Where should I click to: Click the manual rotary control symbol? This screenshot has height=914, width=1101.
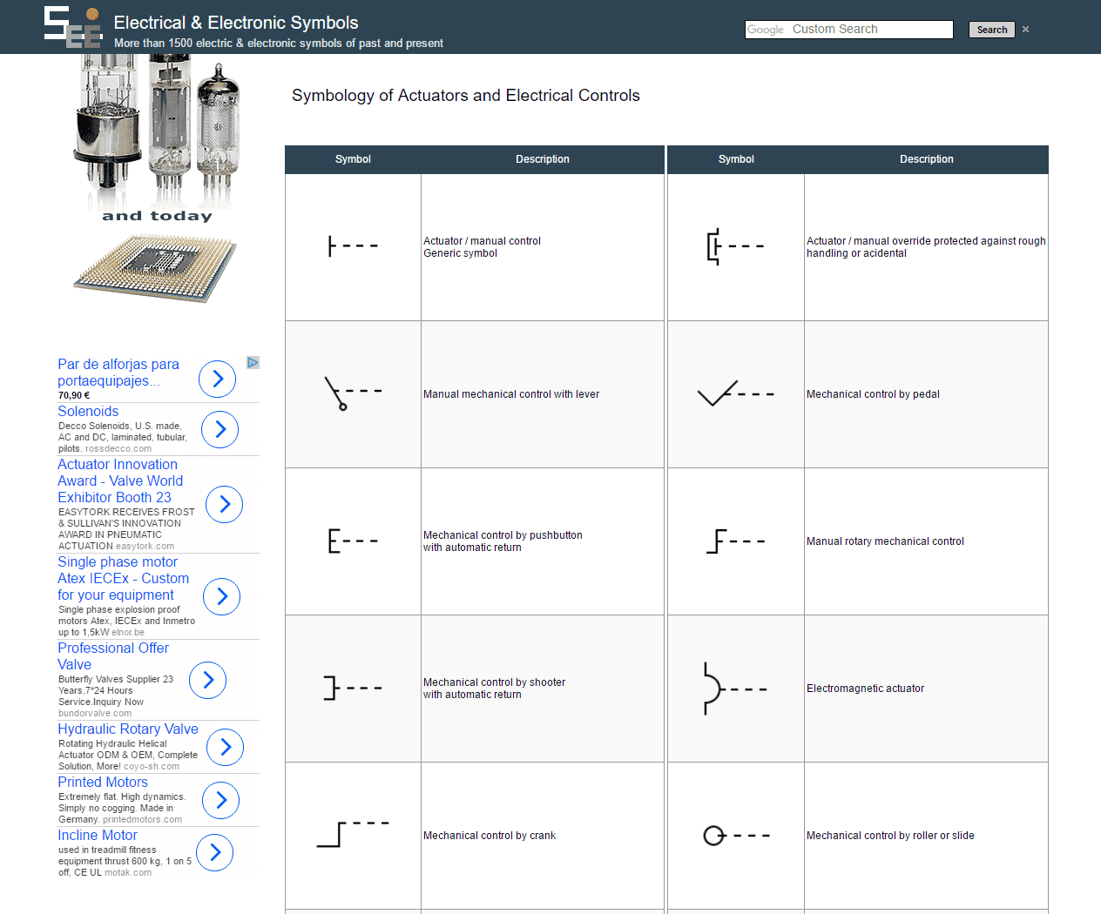tap(736, 541)
